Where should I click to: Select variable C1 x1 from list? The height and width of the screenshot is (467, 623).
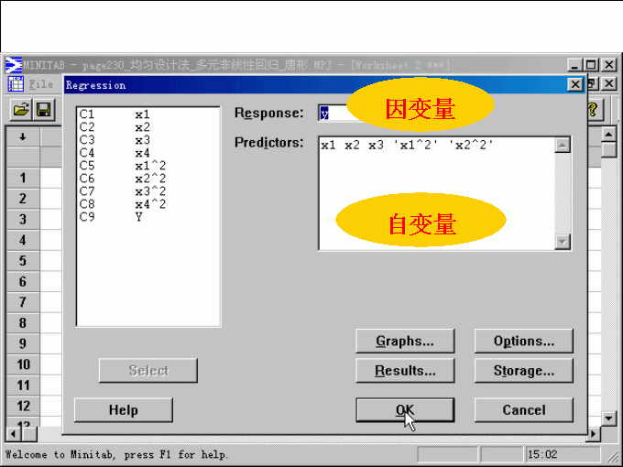point(115,114)
